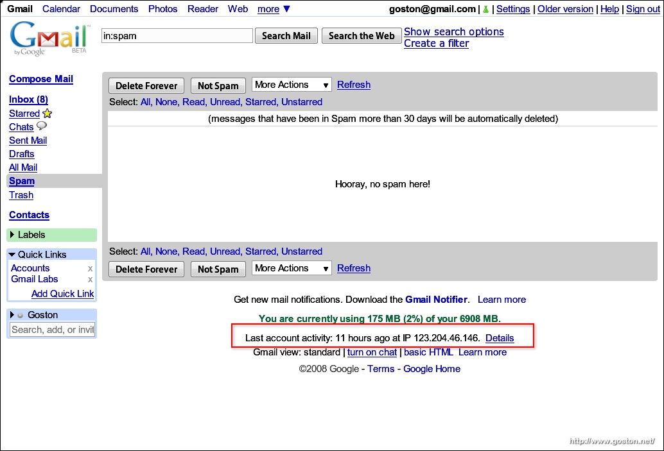Click Add Quick Link
Viewport: 664px width, 451px height.
coord(63,294)
